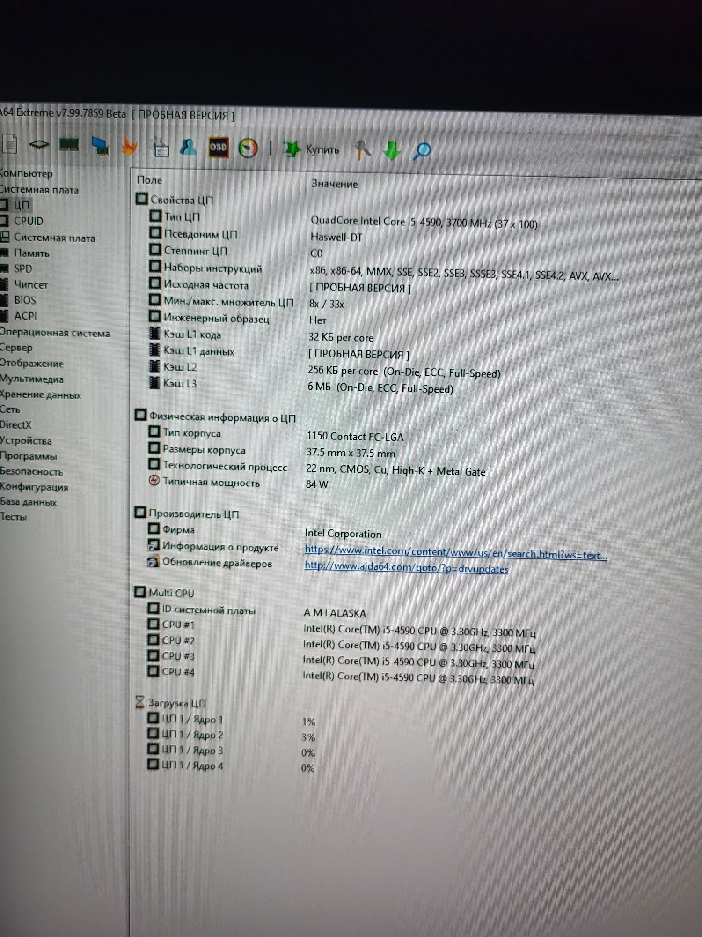Click icon beside Тип ЦП row
Image resolution: width=702 pixels, height=937 pixels.
[x=155, y=216]
